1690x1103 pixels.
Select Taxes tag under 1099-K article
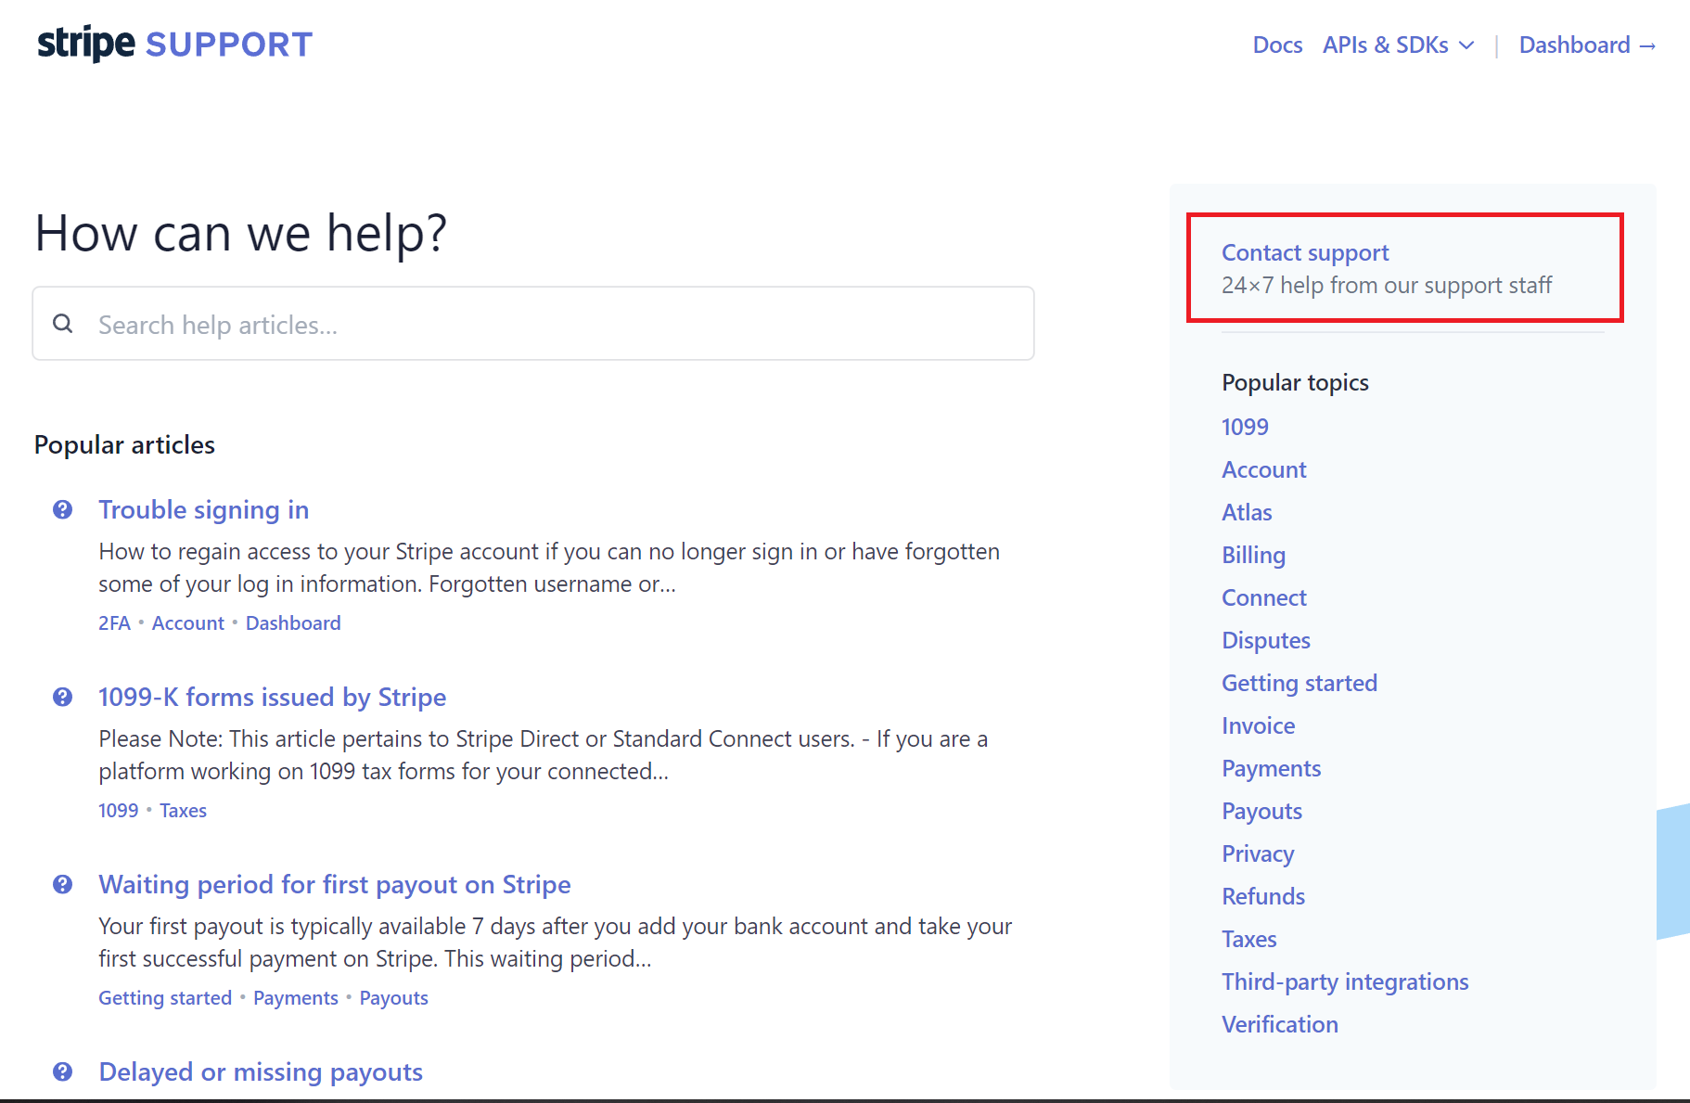tap(183, 811)
